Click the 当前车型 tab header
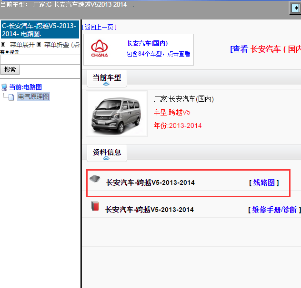Screen dimensions: 301x288 pyautogui.click(x=107, y=78)
